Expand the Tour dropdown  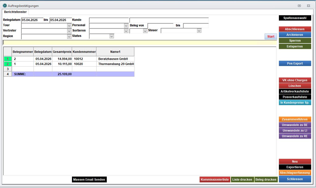coord(69,26)
